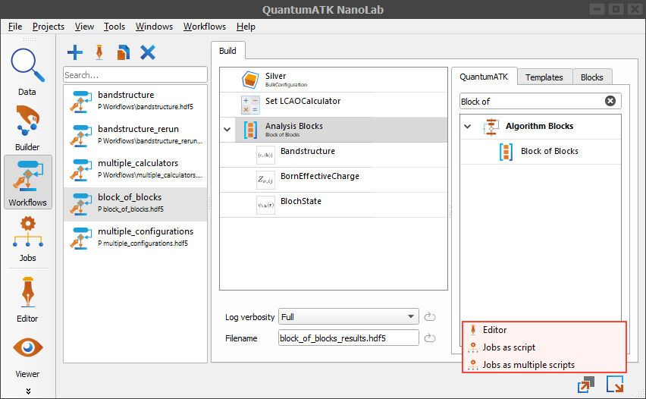Viewport: 646px width, 399px height.
Task: Click the BlochState wavefunction icon
Action: point(265,205)
